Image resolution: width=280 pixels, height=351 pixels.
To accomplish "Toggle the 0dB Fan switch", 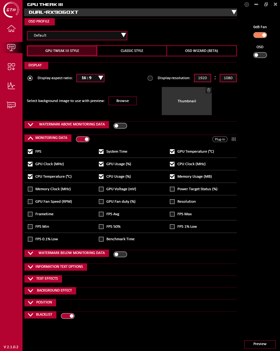I will coord(260,35).
